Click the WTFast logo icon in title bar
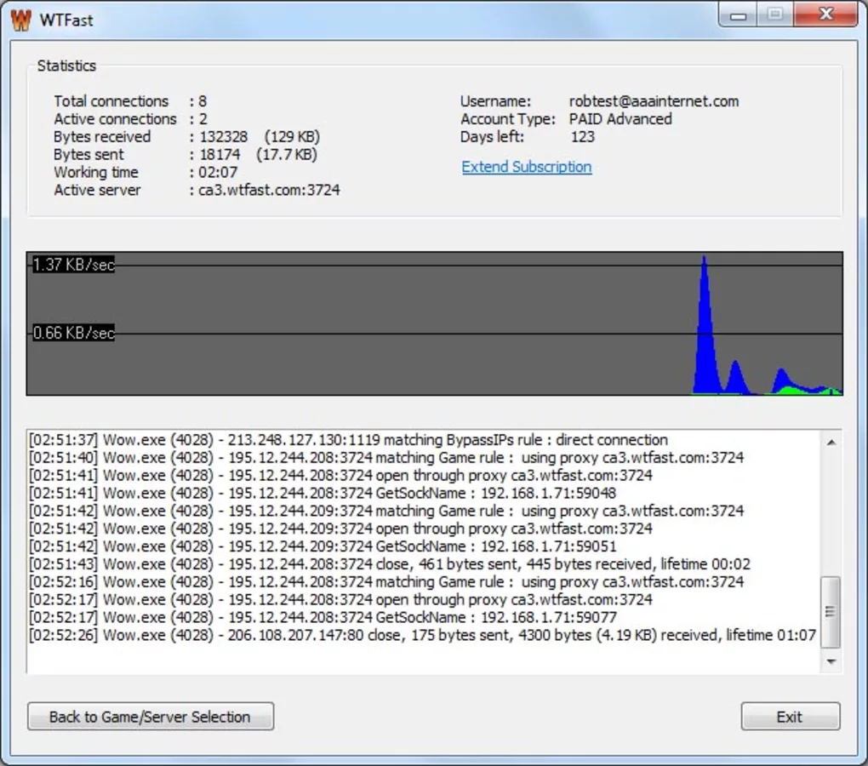Viewport: 868px width, 766px height. tap(20, 20)
